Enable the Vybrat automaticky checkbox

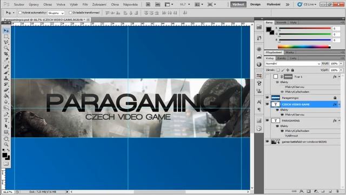point(20,13)
